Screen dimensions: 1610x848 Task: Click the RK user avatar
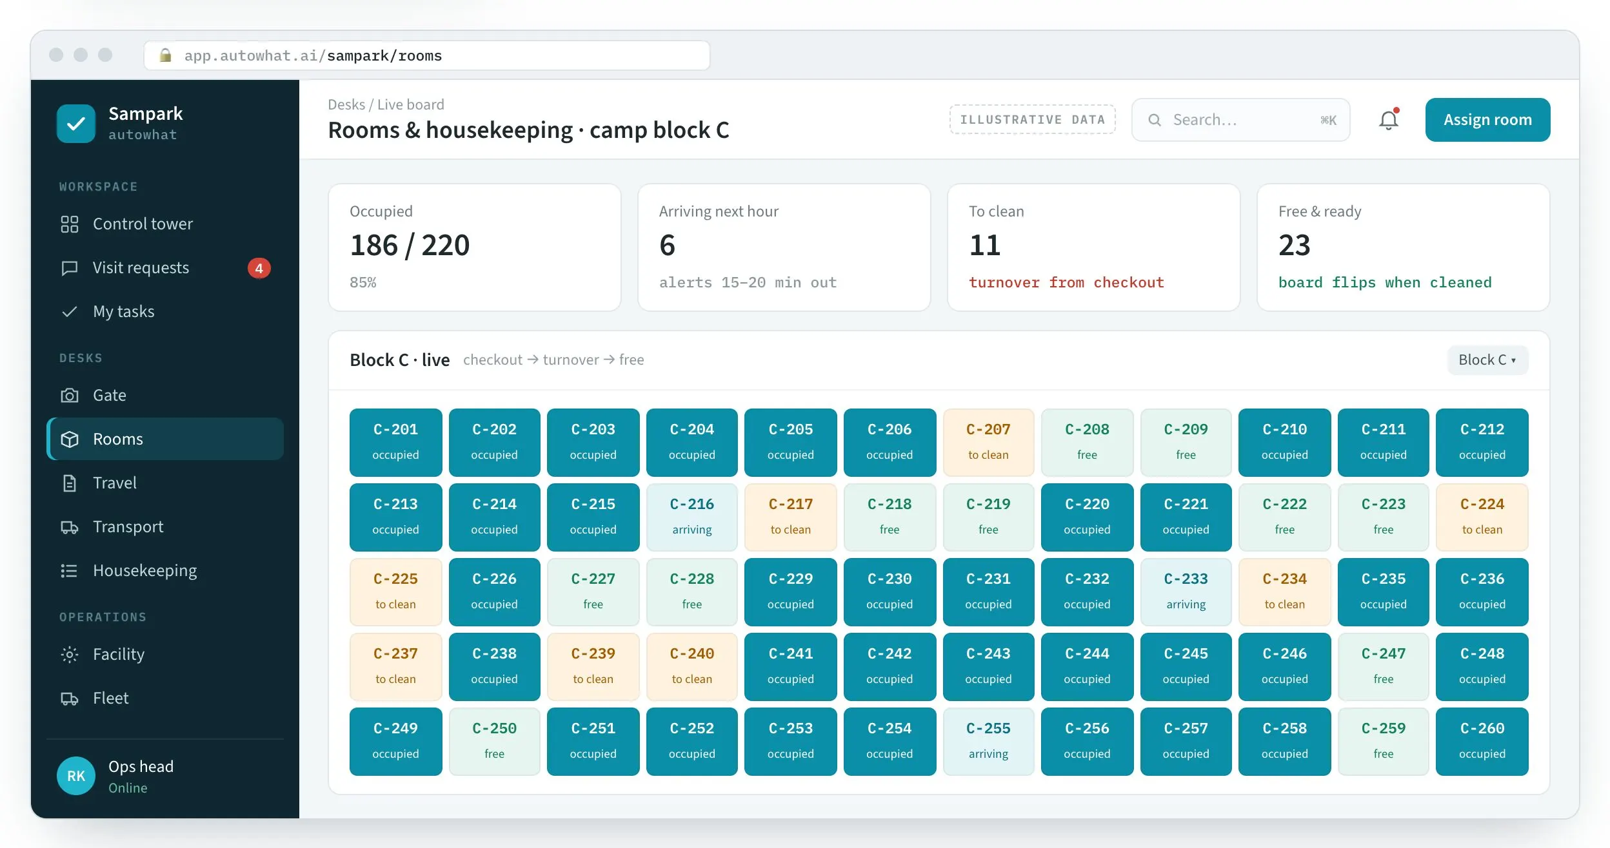[x=76, y=776]
